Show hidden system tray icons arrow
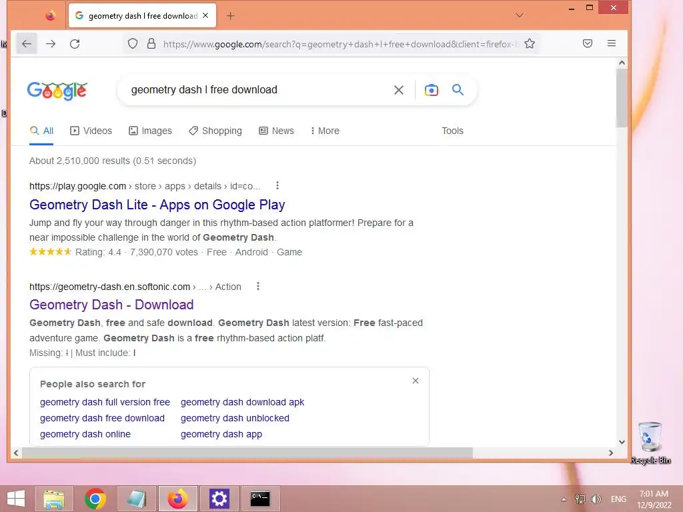 coord(564,499)
